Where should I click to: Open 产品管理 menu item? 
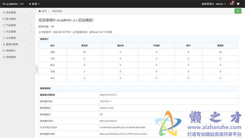pos(17,25)
